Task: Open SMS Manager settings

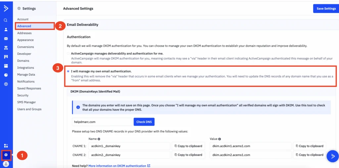Action: tap(26, 102)
